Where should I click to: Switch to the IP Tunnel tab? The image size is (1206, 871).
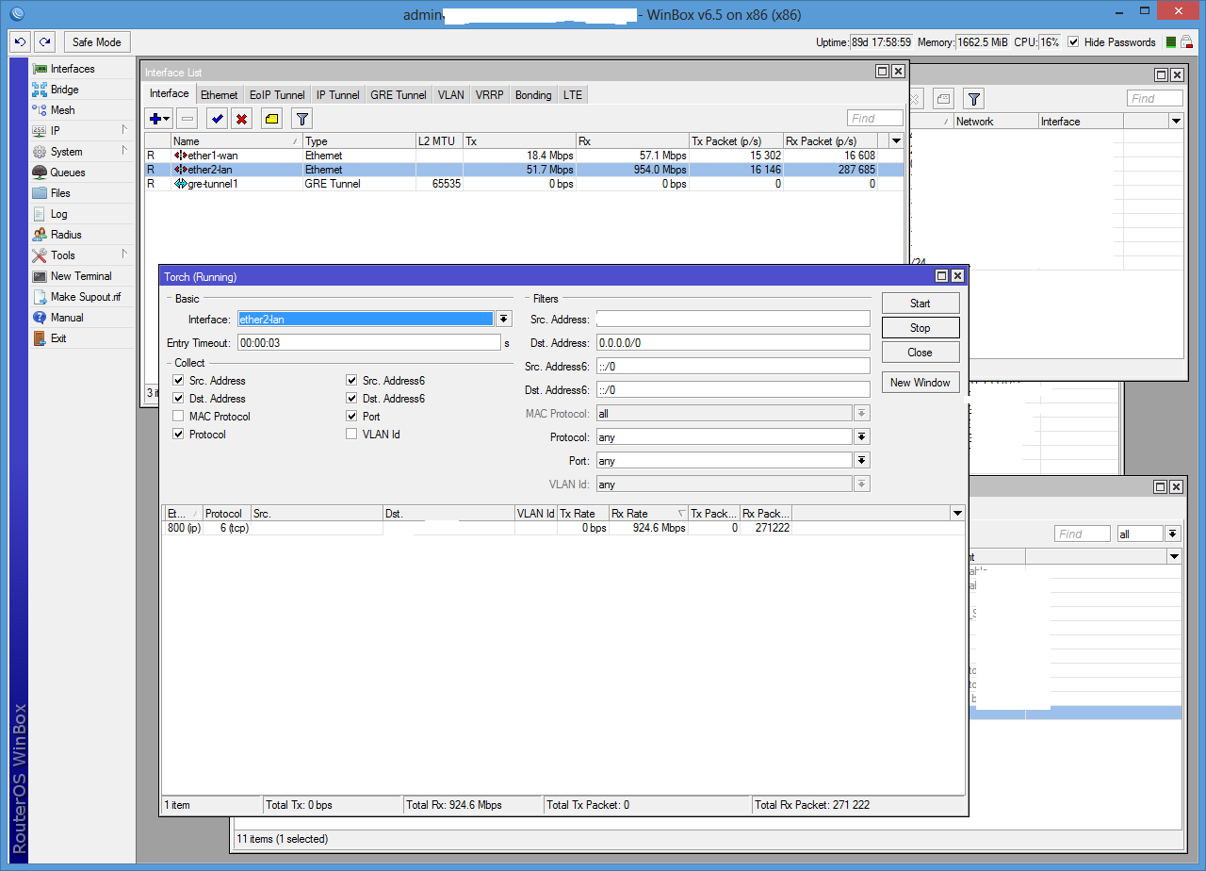pos(337,95)
